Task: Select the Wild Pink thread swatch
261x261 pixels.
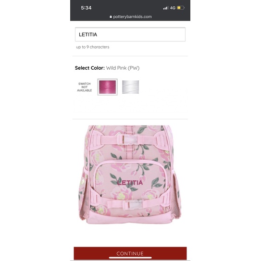Action: click(x=108, y=87)
